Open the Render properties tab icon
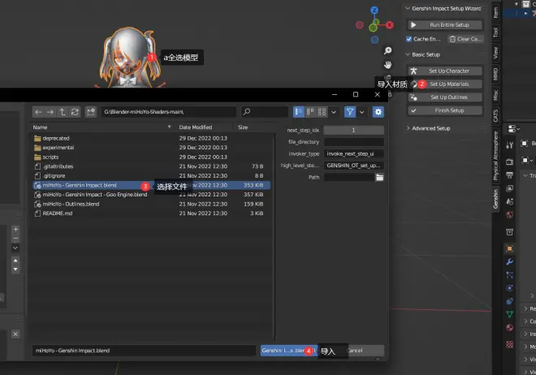 coord(510,162)
